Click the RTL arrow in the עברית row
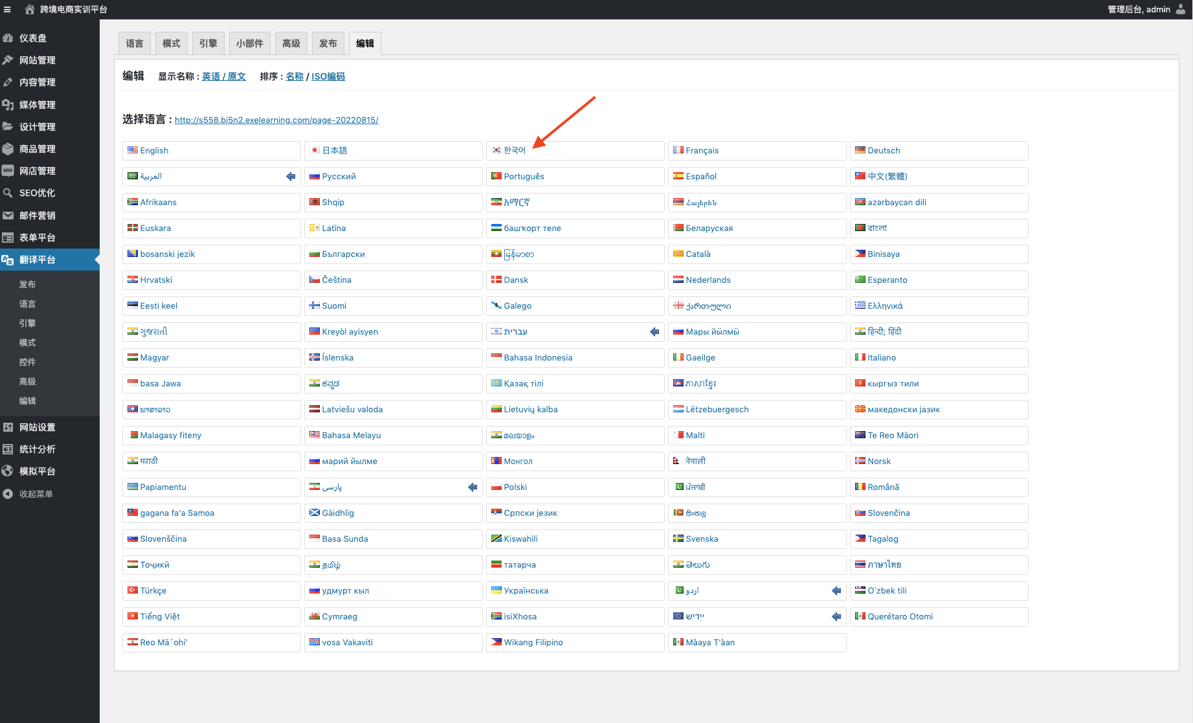This screenshot has height=723, width=1193. click(654, 332)
